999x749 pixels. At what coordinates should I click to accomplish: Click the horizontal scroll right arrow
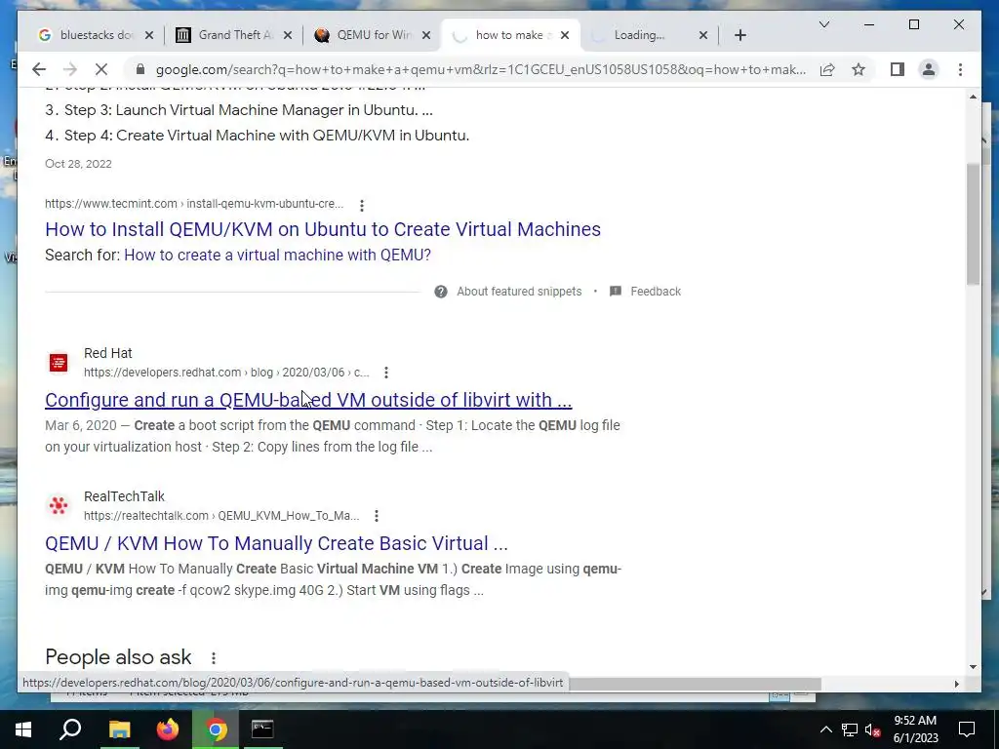[x=956, y=684]
